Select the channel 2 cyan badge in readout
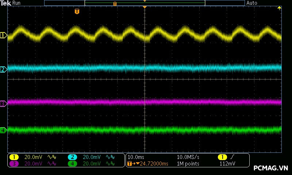 coord(72,157)
